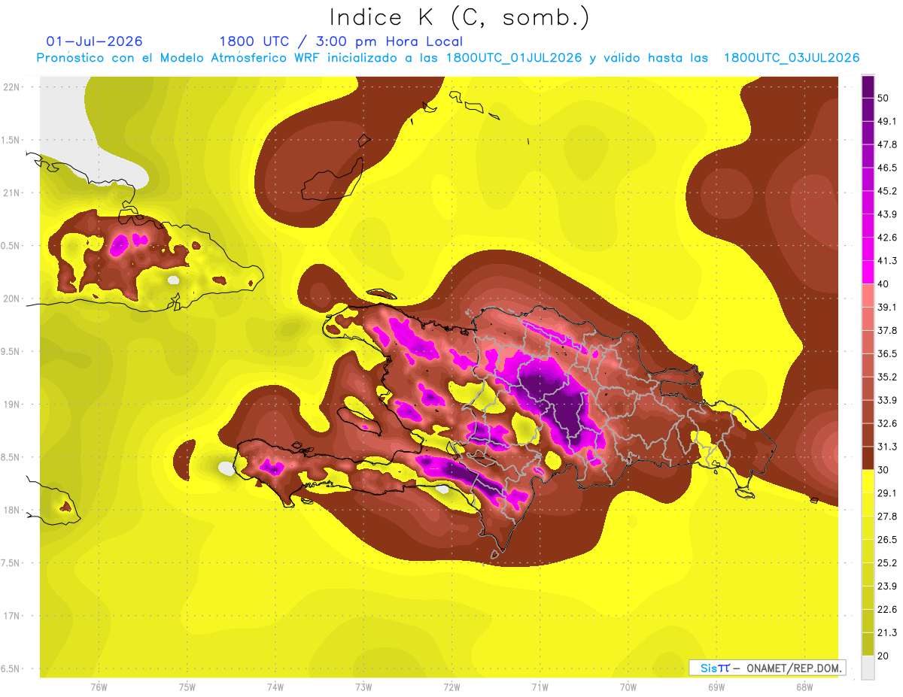903x697 pixels.
Task: Click the "35.2" colorbar label
Action: [x=887, y=377]
